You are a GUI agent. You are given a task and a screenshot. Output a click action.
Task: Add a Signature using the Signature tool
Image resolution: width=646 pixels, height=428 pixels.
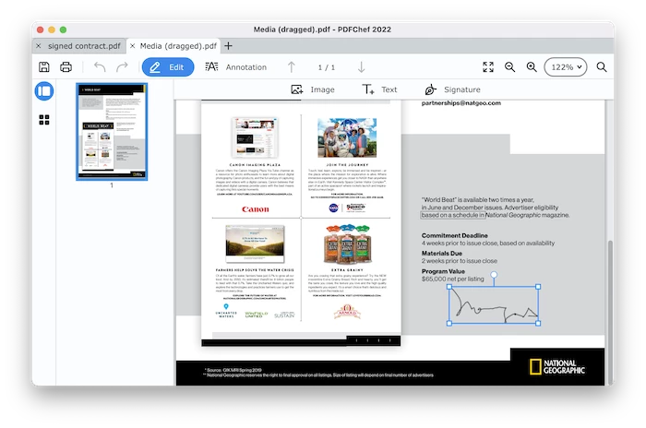[452, 89]
